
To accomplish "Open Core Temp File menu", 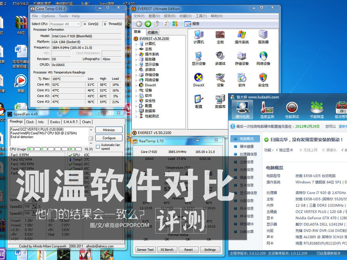I will [35, 16].
